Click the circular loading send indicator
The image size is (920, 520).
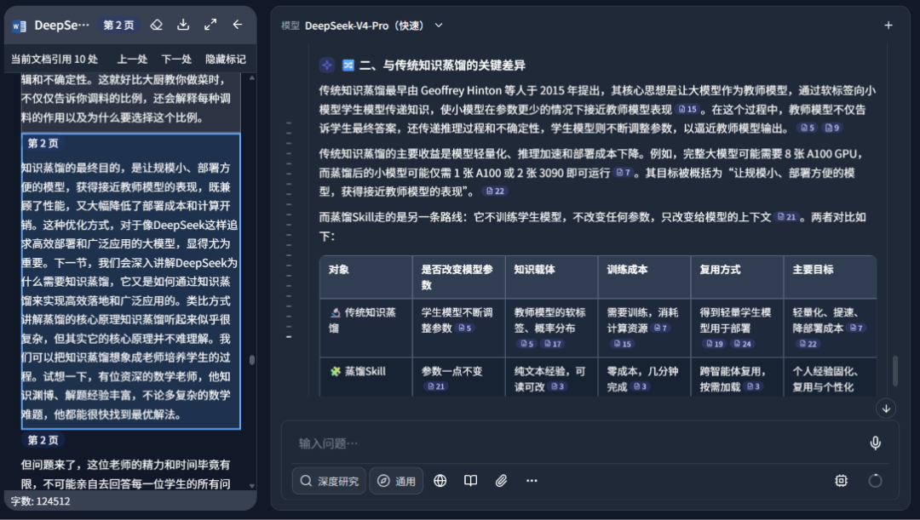[875, 481]
